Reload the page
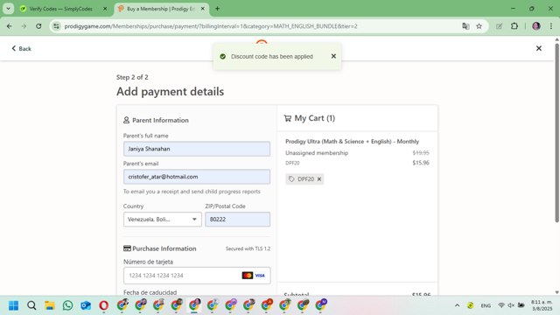This screenshot has width=560, height=315. tap(38, 26)
